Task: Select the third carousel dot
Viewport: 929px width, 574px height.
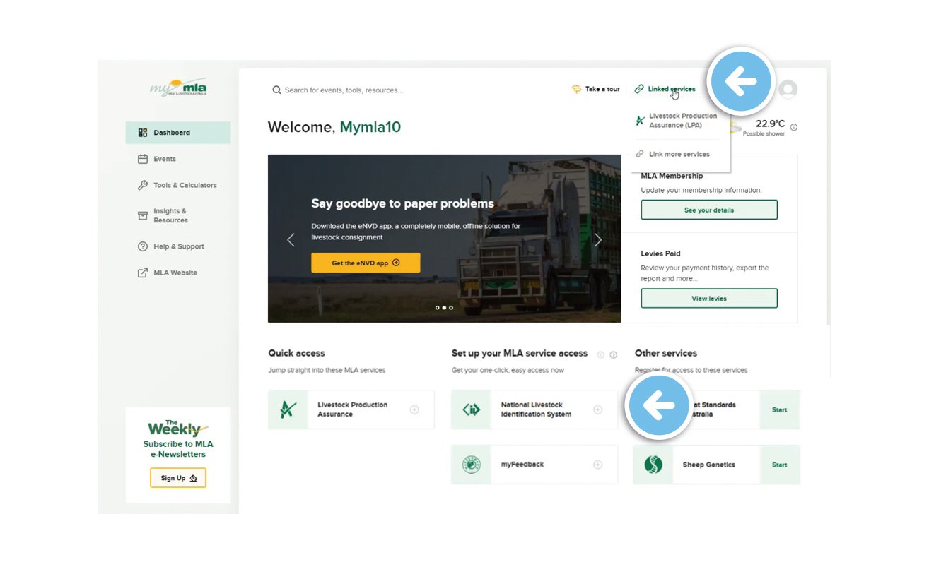Action: coord(451,308)
